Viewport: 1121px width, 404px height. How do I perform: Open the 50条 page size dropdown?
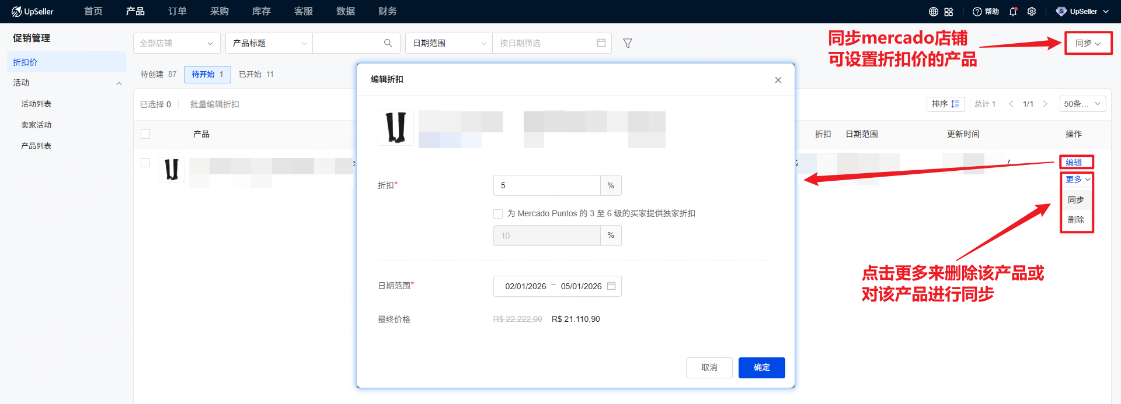[x=1082, y=104]
